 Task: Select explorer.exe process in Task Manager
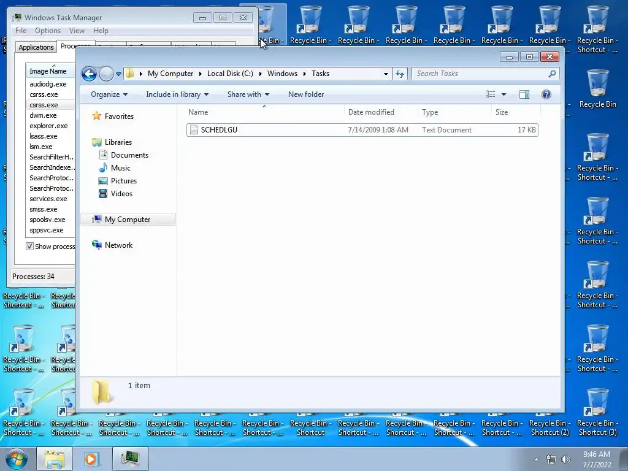click(x=48, y=126)
